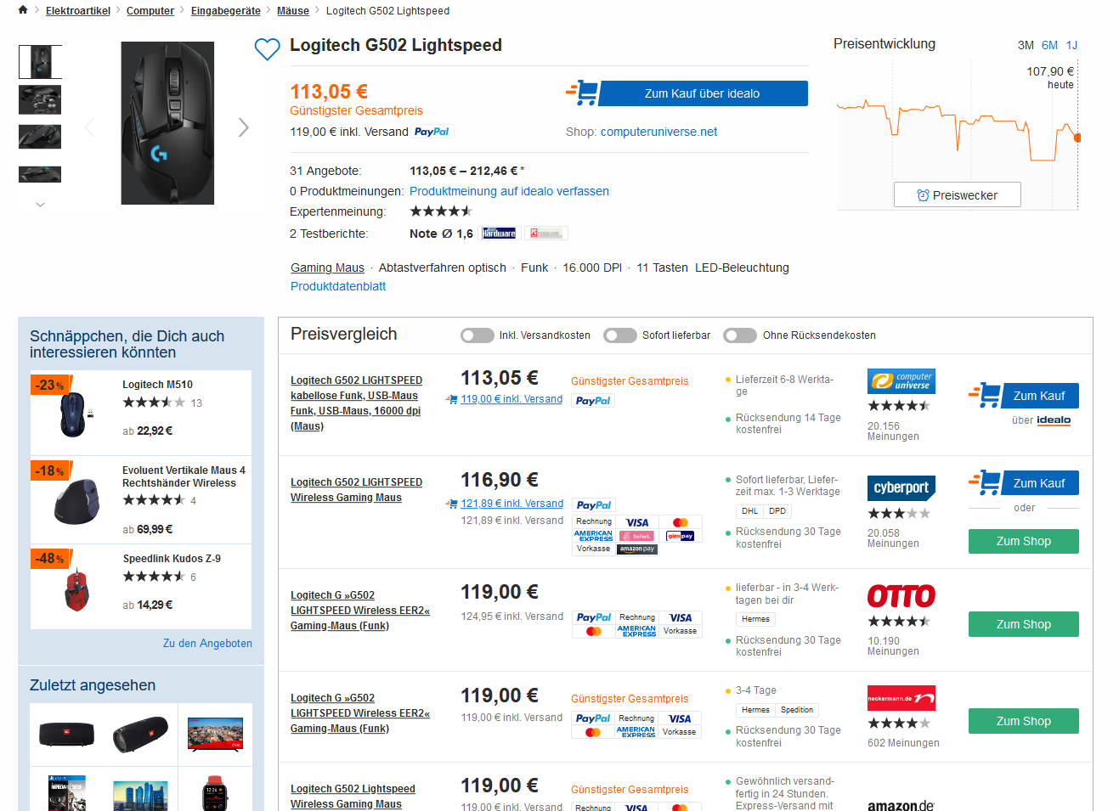This screenshot has width=1119, height=811.
Task: Add product to wishlist with heart icon
Action: [267, 49]
